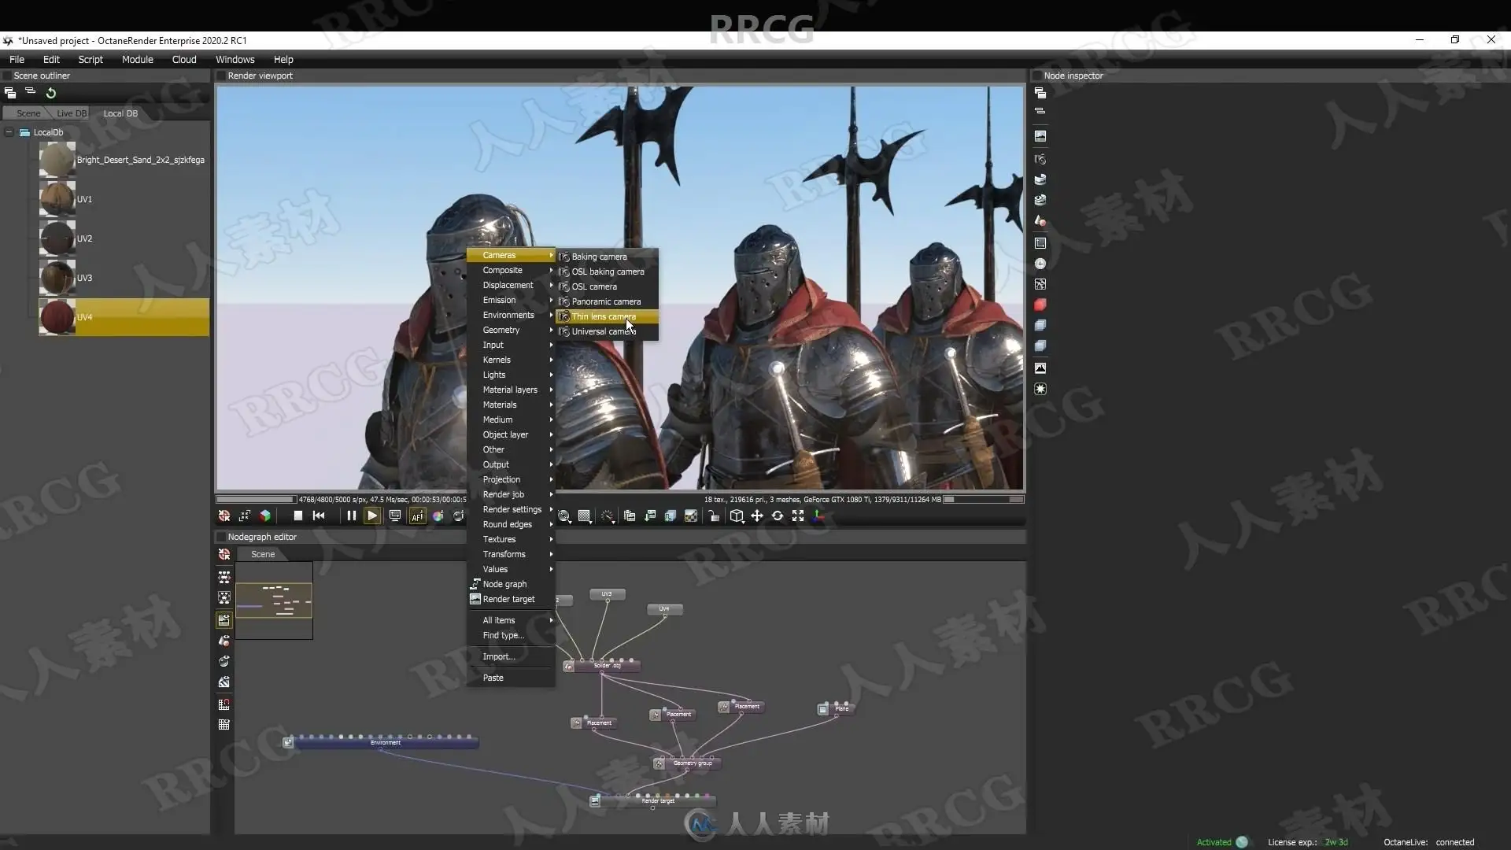The width and height of the screenshot is (1511, 850).
Task: Switch to the Live DB tab
Action: click(x=72, y=113)
